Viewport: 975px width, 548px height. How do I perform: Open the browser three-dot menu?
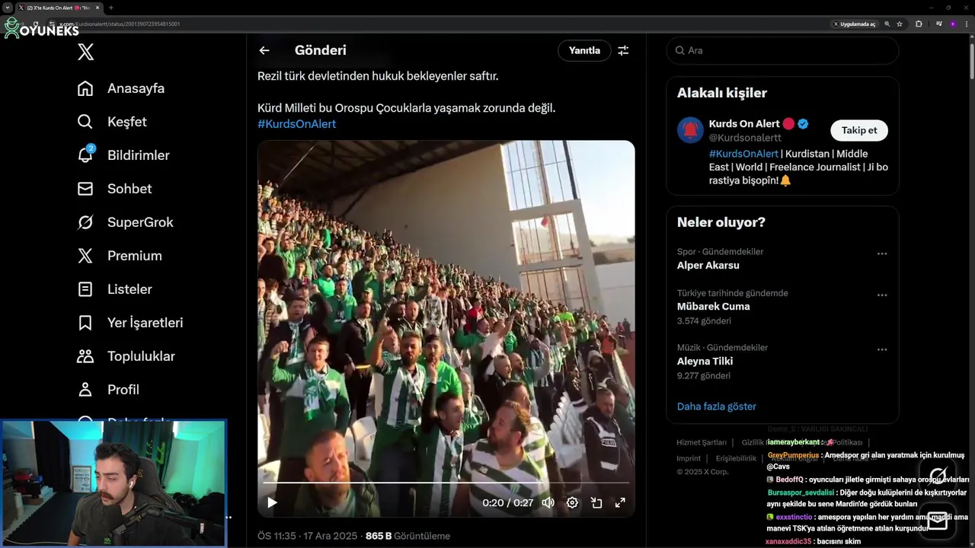[x=965, y=24]
